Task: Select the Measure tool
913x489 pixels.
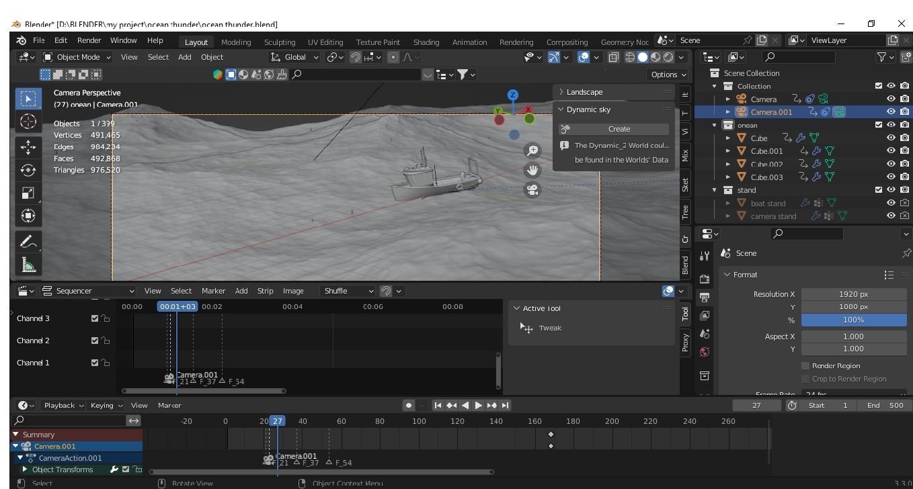Action: click(28, 265)
